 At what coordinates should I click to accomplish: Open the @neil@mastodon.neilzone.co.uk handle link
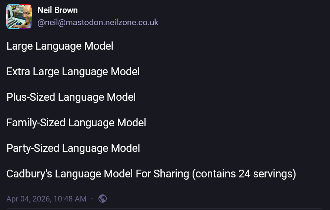click(x=98, y=23)
